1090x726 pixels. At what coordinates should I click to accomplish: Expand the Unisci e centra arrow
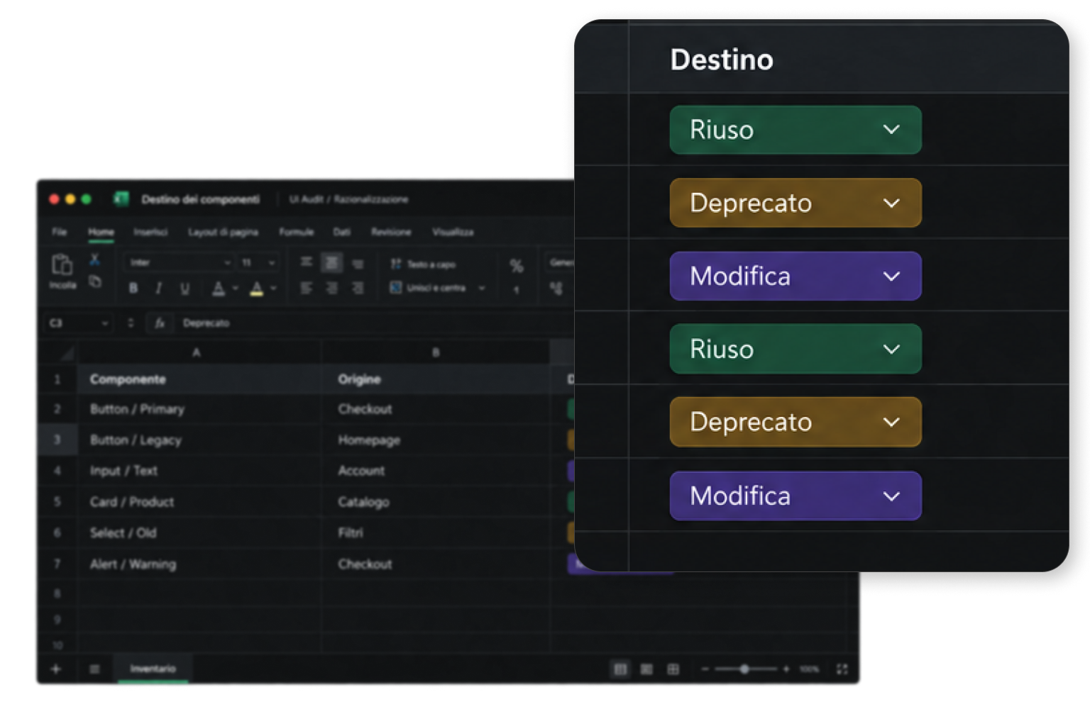[482, 288]
